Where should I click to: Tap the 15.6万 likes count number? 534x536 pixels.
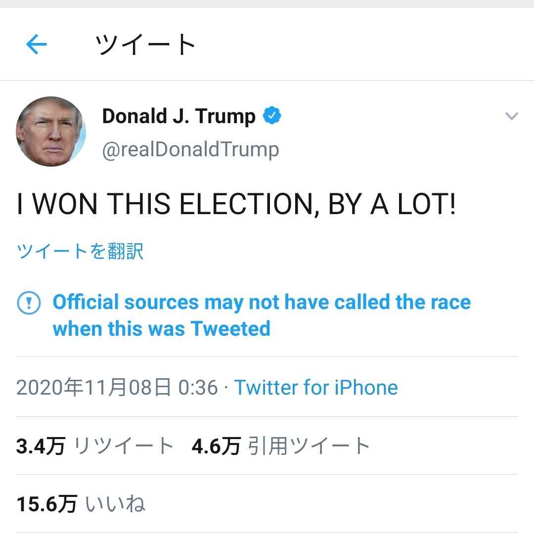(47, 504)
